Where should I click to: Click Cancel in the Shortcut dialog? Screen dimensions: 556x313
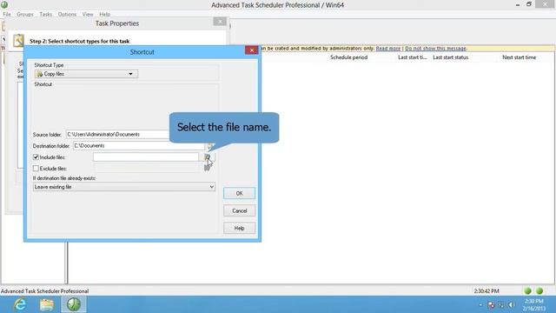240,210
